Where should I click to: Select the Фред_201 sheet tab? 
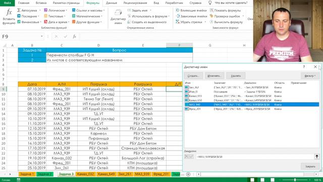161,174
